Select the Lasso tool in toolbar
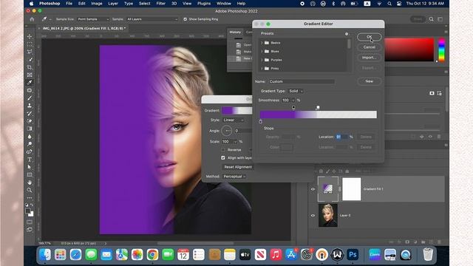This screenshot has height=266, width=473. point(30,52)
